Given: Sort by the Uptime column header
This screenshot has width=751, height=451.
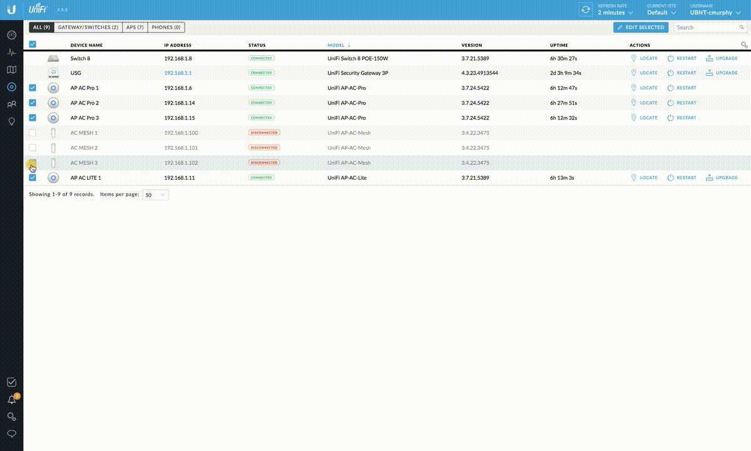Looking at the screenshot, I should pyautogui.click(x=559, y=45).
